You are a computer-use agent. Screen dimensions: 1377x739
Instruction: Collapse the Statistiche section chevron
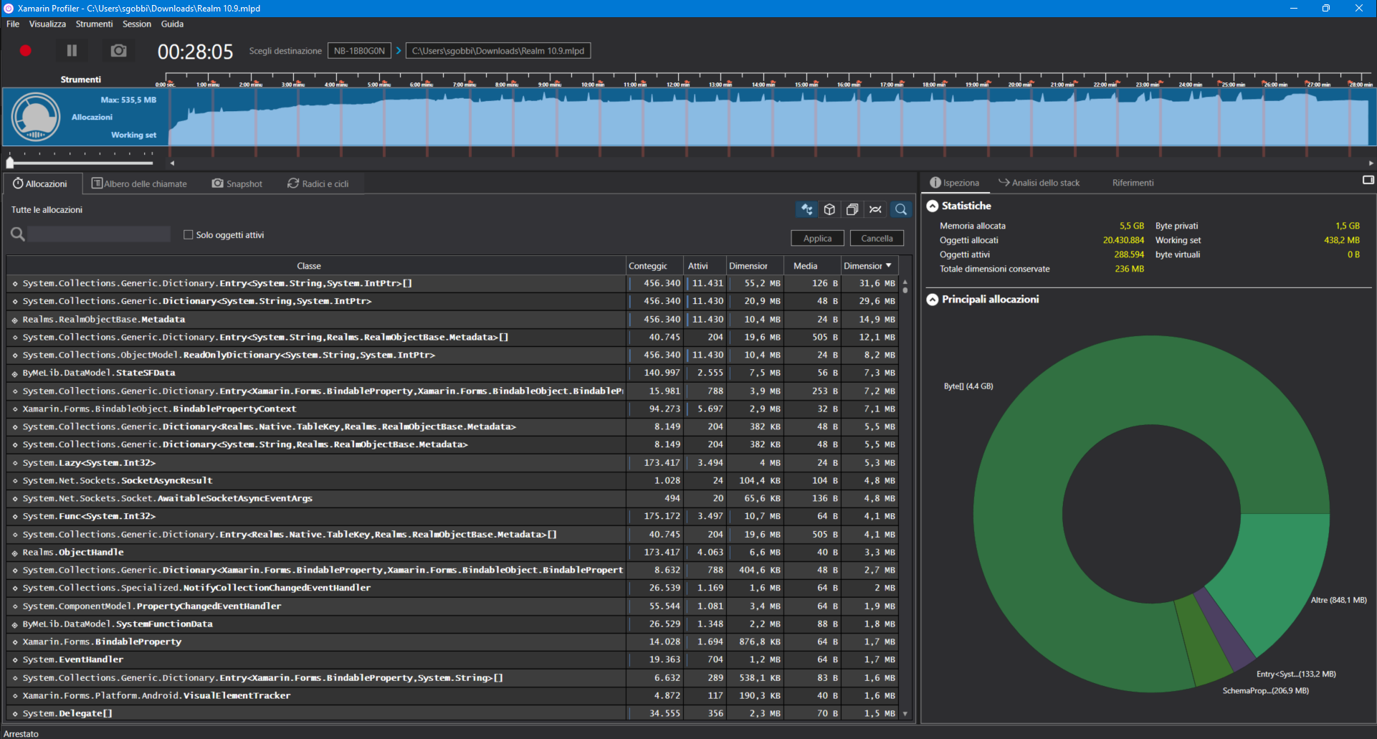pos(933,206)
